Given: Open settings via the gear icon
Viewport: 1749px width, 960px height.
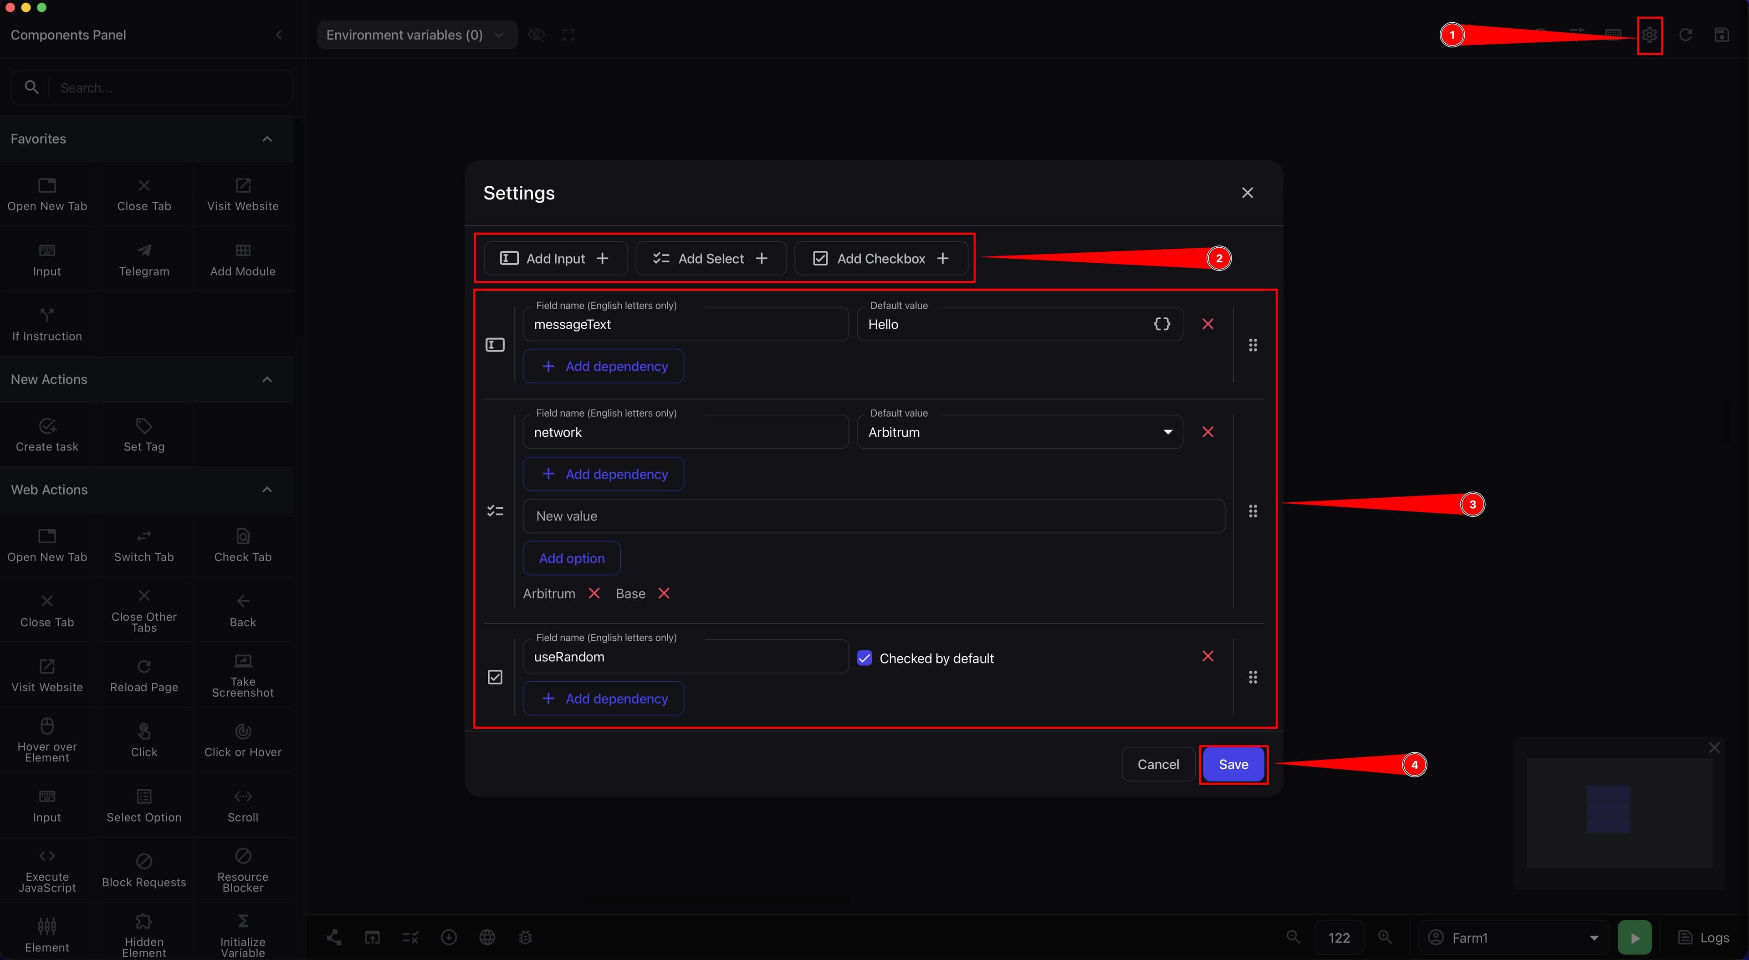Looking at the screenshot, I should (x=1649, y=35).
